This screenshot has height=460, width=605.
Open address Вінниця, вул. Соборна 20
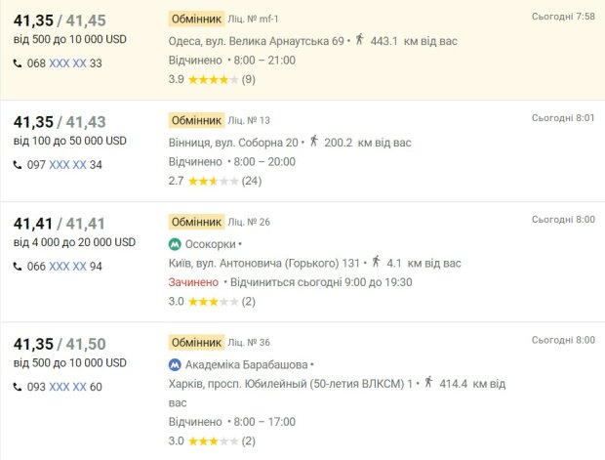(233, 143)
